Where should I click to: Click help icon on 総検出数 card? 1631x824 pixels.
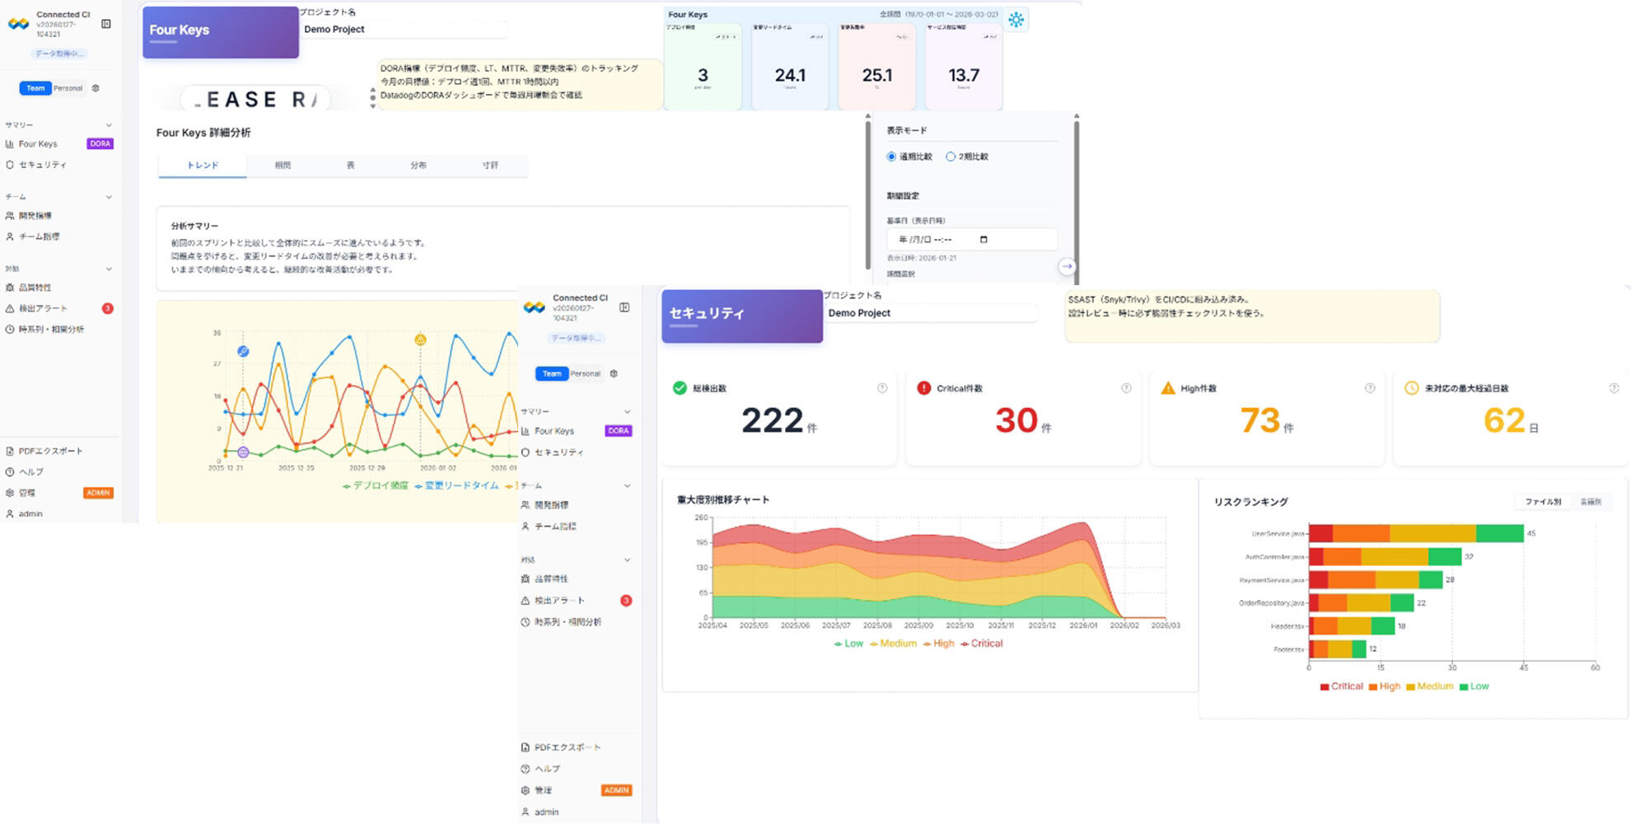[882, 388]
